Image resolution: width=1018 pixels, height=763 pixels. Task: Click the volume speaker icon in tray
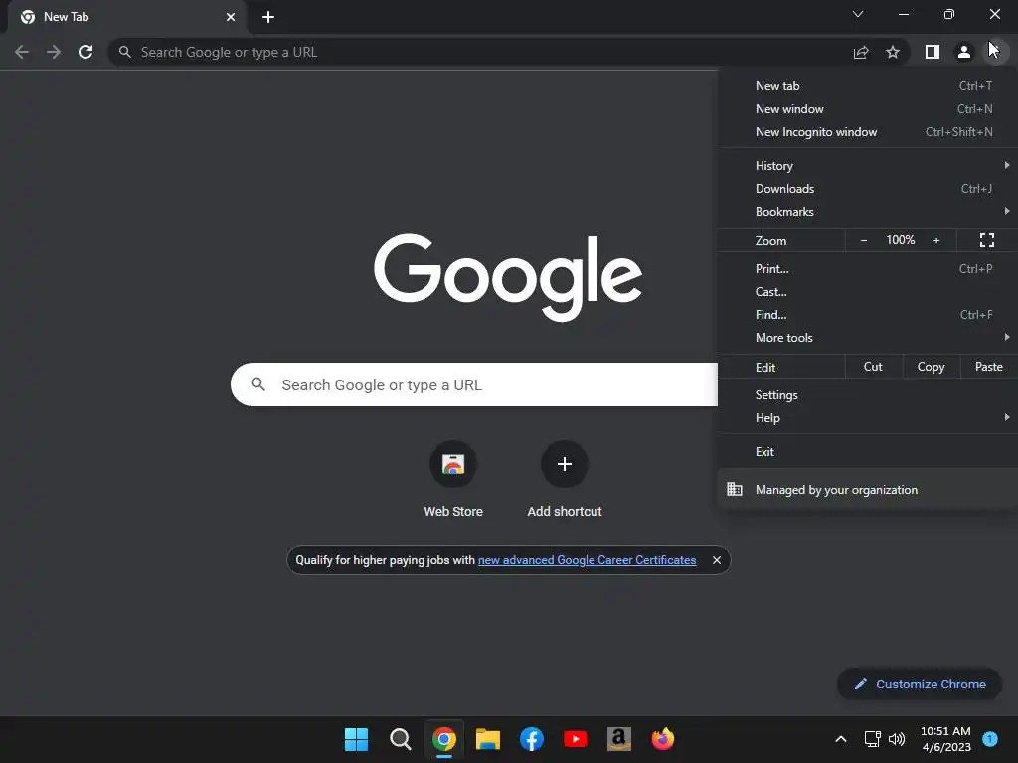pyautogui.click(x=897, y=739)
